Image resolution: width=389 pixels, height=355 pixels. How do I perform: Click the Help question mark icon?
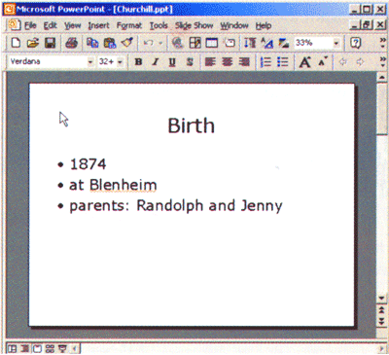(x=356, y=43)
